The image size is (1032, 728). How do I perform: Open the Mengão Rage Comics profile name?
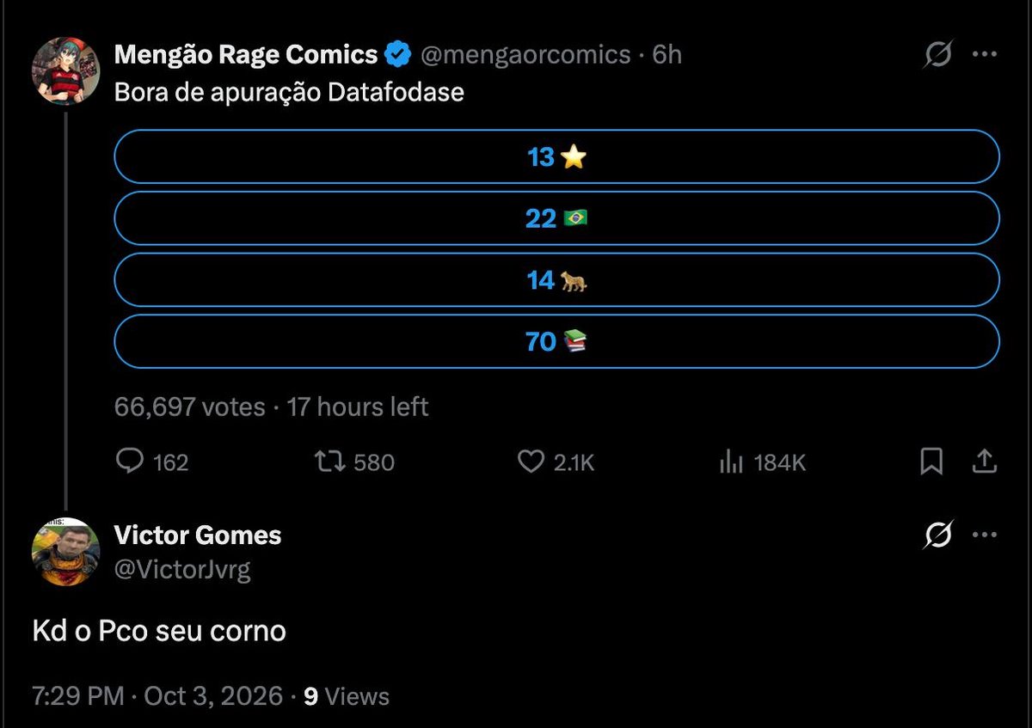click(x=246, y=55)
